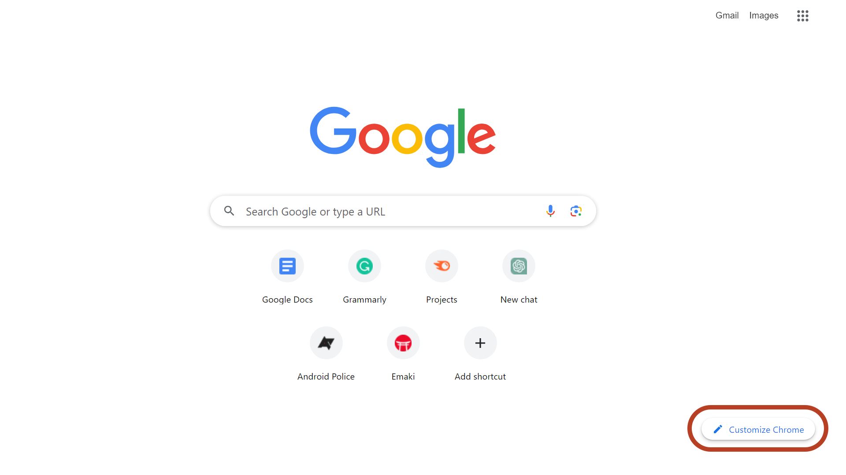Image resolution: width=846 pixels, height=475 pixels.
Task: Open Gmail link in top navigation
Action: tap(726, 16)
